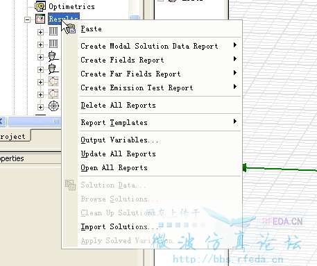Click the Results chart icon in tree

(x=40, y=19)
